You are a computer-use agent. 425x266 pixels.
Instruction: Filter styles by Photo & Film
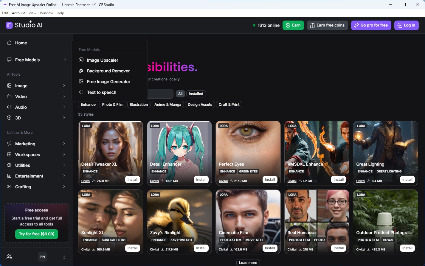click(x=113, y=105)
